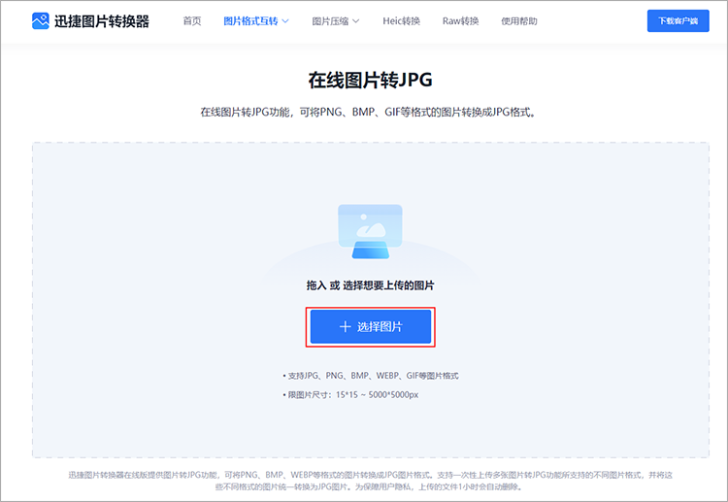The image size is (728, 502).
Task: Click the footer paragraph about 迅捷图片转换器在线版
Action: pyautogui.click(x=370, y=481)
